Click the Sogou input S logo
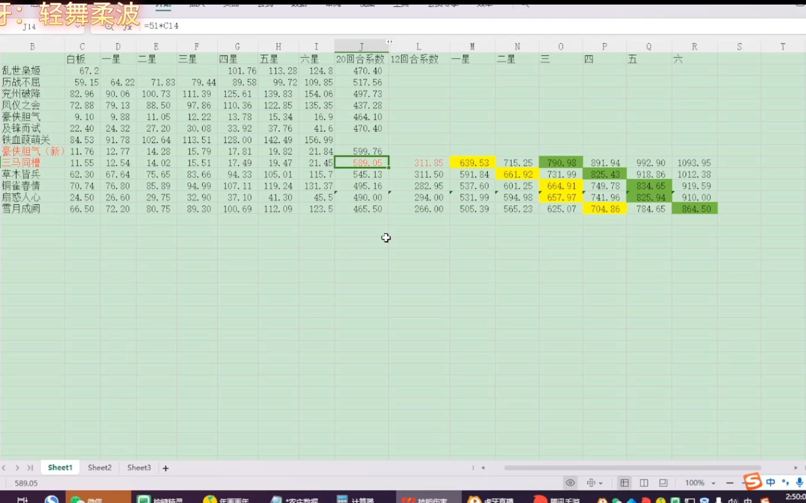The image size is (806, 503). coord(752,481)
